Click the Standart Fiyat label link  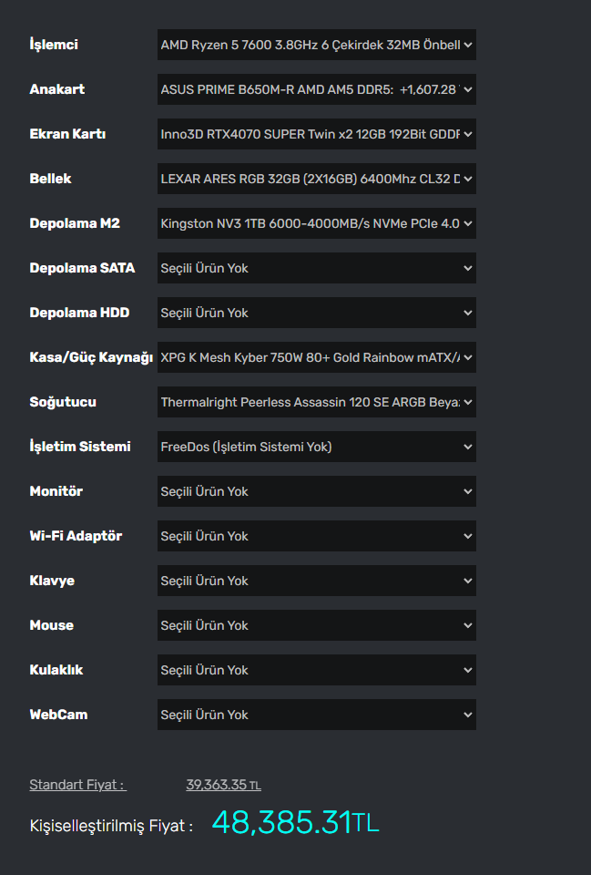[77, 785]
